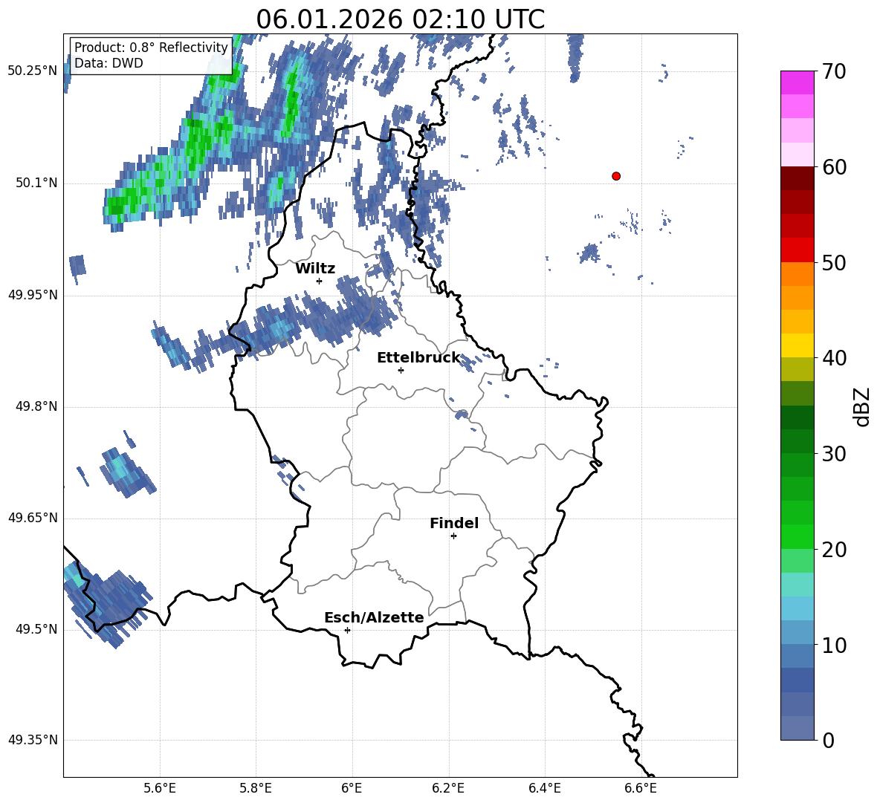Screen dimensions: 880x803
Task: Click the dBZ colorbar axis label
Action: [862, 406]
